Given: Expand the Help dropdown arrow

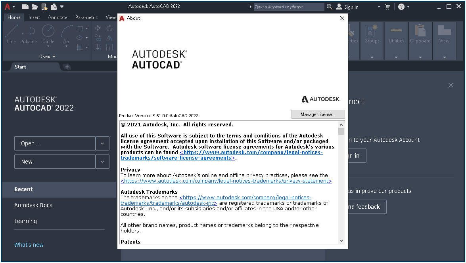Looking at the screenshot, I should (408, 7).
